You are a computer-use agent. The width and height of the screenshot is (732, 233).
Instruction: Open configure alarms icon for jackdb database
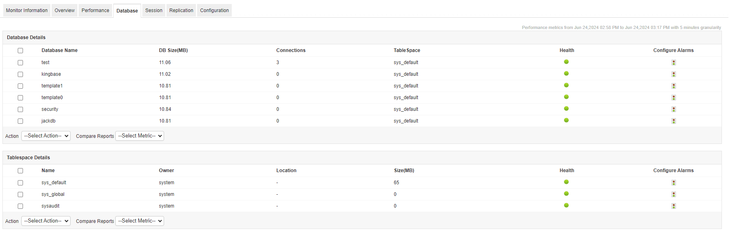674,121
